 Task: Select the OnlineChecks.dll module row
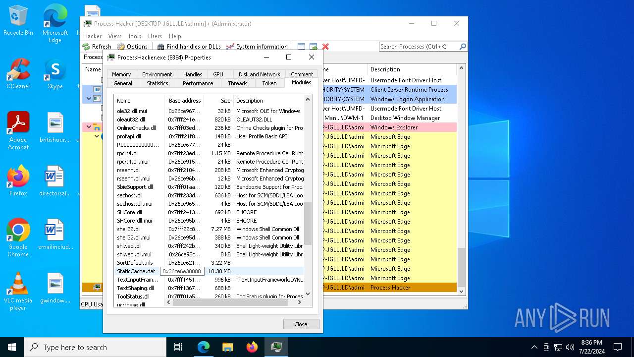[209, 128]
